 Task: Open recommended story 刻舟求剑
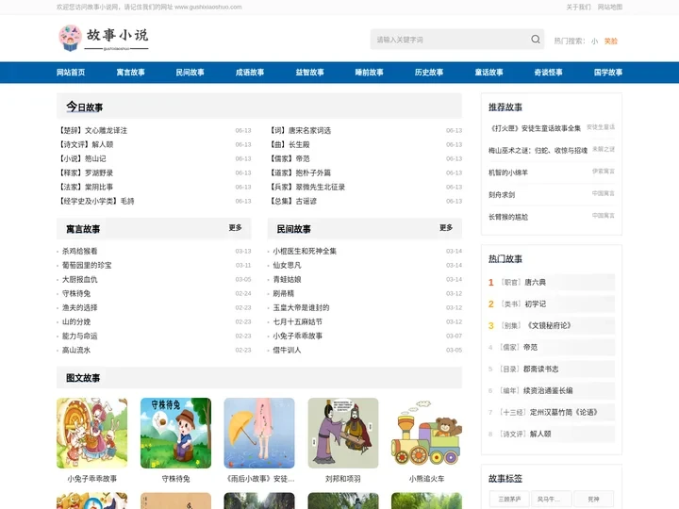502,195
